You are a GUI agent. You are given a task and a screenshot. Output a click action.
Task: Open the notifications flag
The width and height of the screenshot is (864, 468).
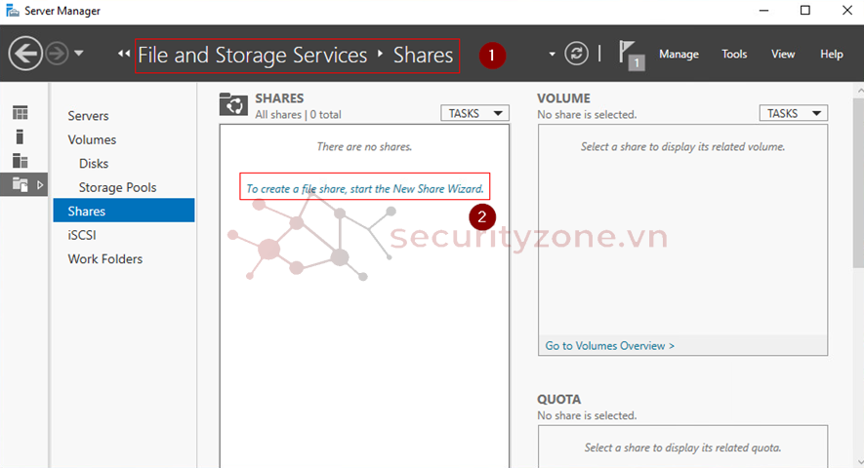click(x=631, y=55)
